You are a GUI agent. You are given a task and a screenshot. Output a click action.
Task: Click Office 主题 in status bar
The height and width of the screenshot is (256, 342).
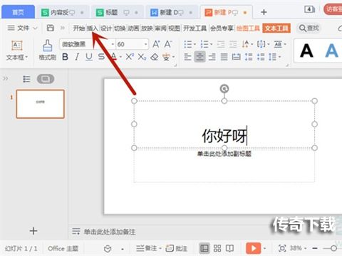click(x=63, y=248)
